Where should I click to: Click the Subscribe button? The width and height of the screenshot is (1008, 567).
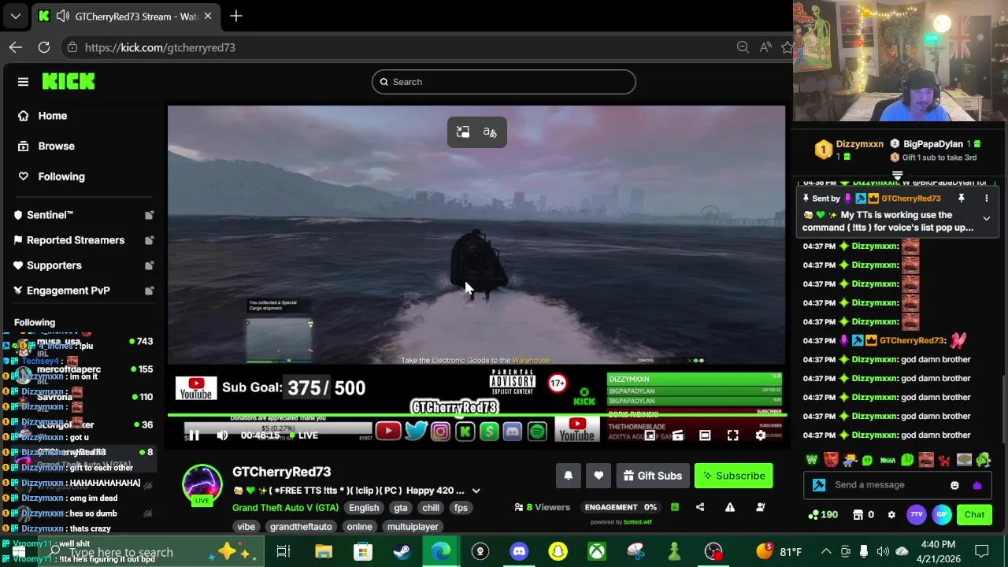734,476
